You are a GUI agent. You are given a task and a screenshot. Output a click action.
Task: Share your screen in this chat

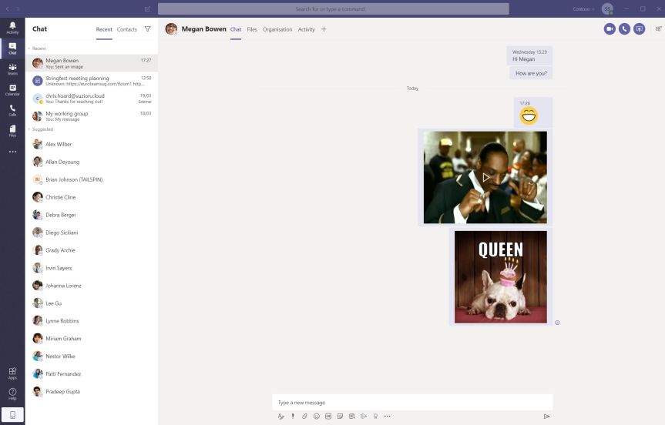coord(639,29)
